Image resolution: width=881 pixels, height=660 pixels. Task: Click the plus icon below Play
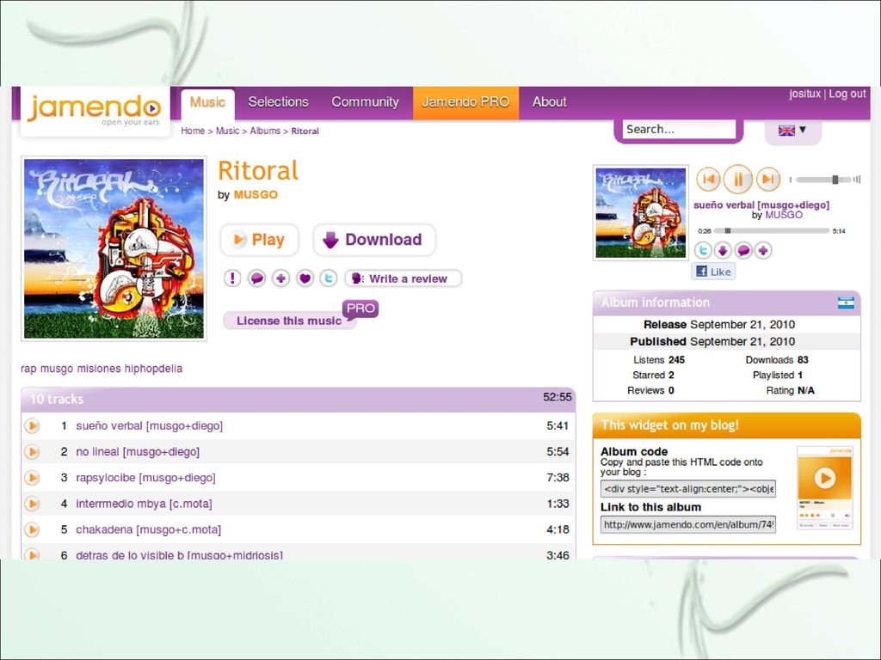(x=281, y=278)
